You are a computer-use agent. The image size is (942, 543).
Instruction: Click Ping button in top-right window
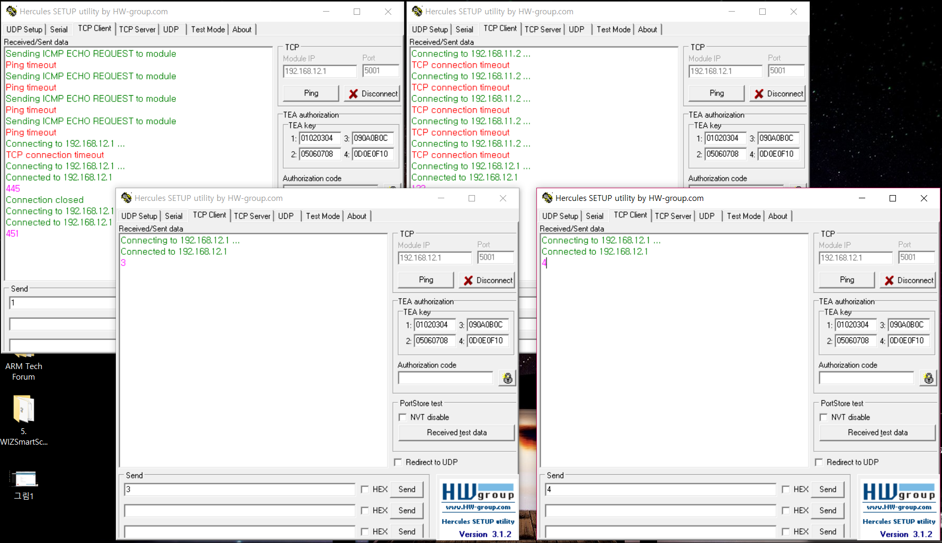point(716,93)
